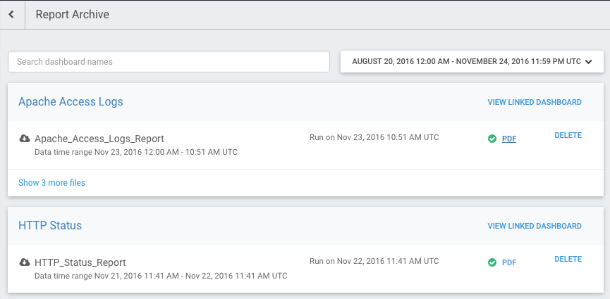Open the date range dropdown arrow
The image size is (610, 299).
[588, 62]
